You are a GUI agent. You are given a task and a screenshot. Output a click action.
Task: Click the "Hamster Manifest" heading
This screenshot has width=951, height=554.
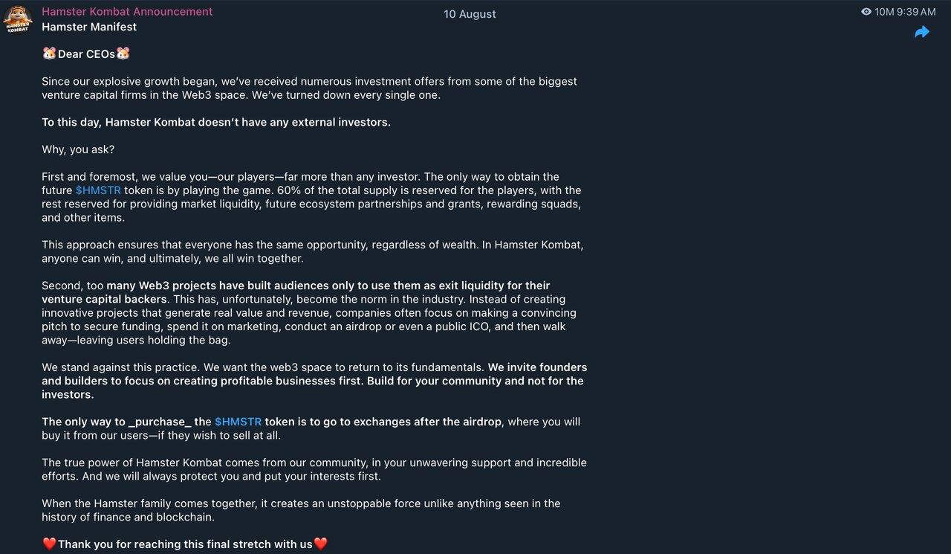coord(89,27)
